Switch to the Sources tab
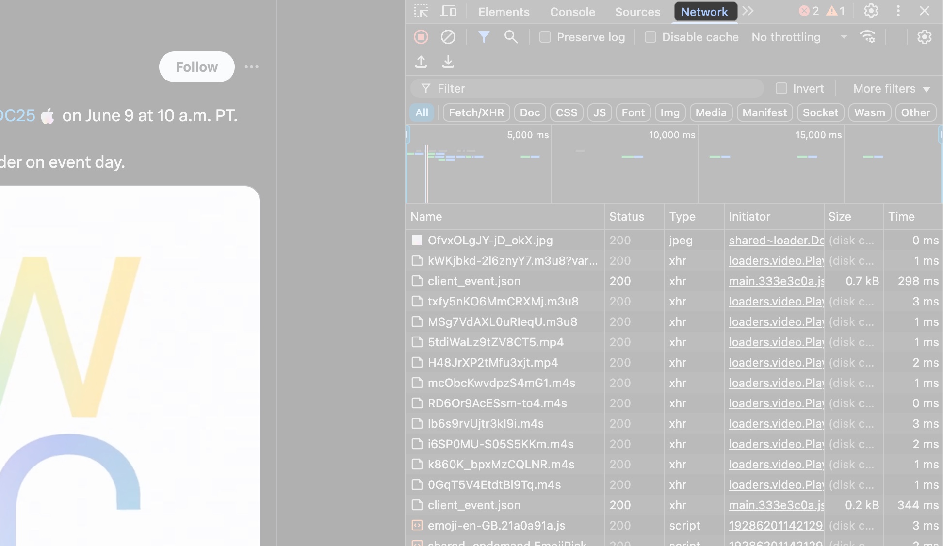 (x=637, y=12)
